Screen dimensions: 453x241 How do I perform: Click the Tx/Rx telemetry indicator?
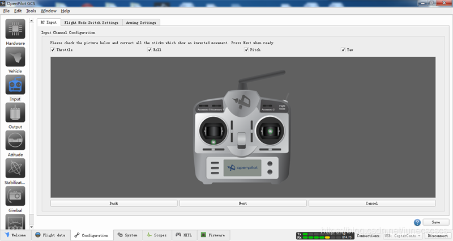pyautogui.click(x=325, y=235)
